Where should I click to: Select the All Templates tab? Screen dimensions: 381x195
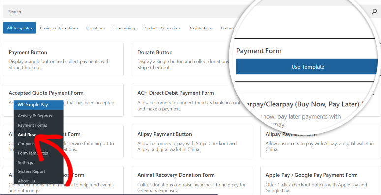coord(20,28)
